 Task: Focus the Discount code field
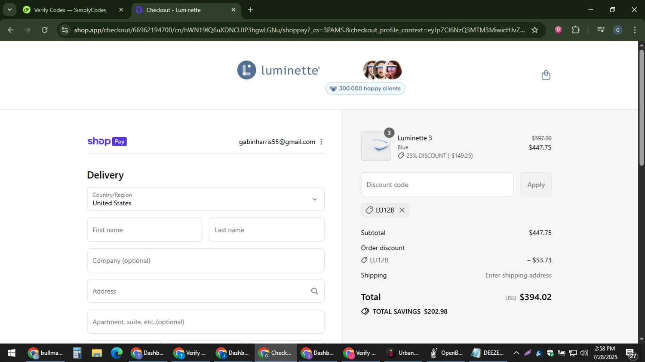tap(437, 185)
